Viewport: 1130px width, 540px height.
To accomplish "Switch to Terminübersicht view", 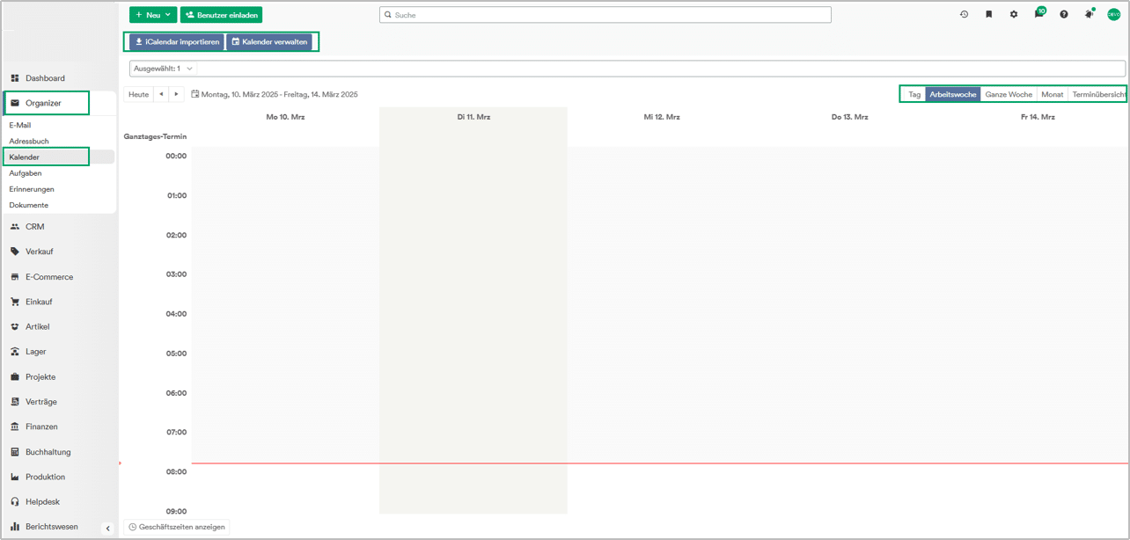I will [1098, 94].
